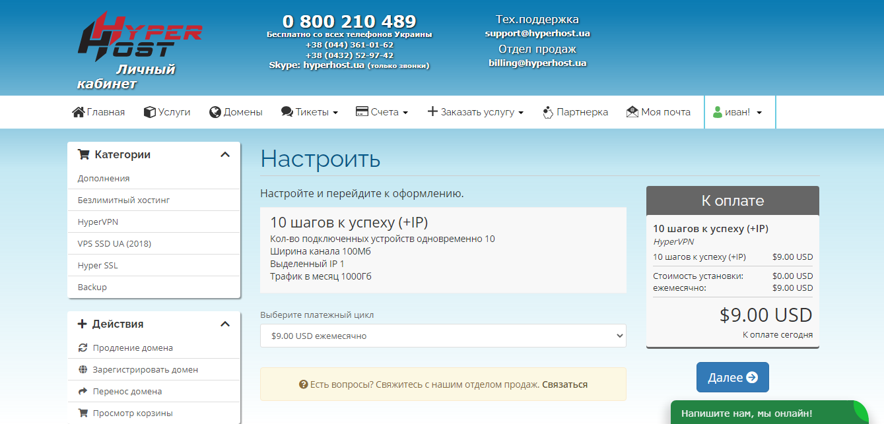Click the phone number 0 800 210 489
Viewport: 884px width, 424px height.
click(x=349, y=21)
